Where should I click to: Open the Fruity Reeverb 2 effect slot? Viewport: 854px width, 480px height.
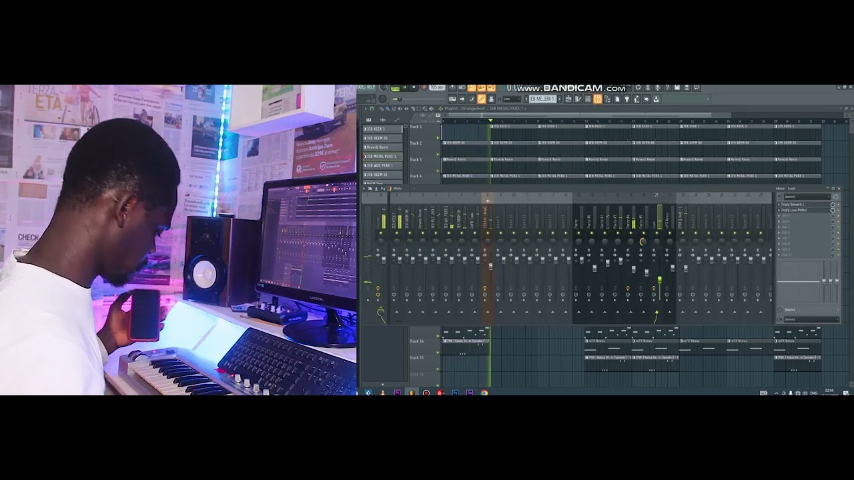coord(804,204)
